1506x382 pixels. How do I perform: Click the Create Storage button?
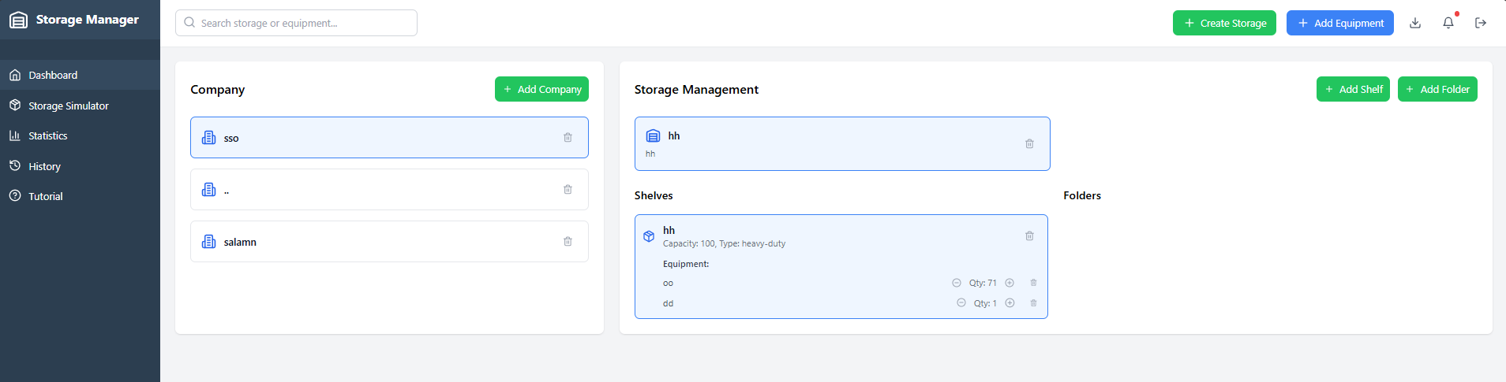pos(1224,23)
